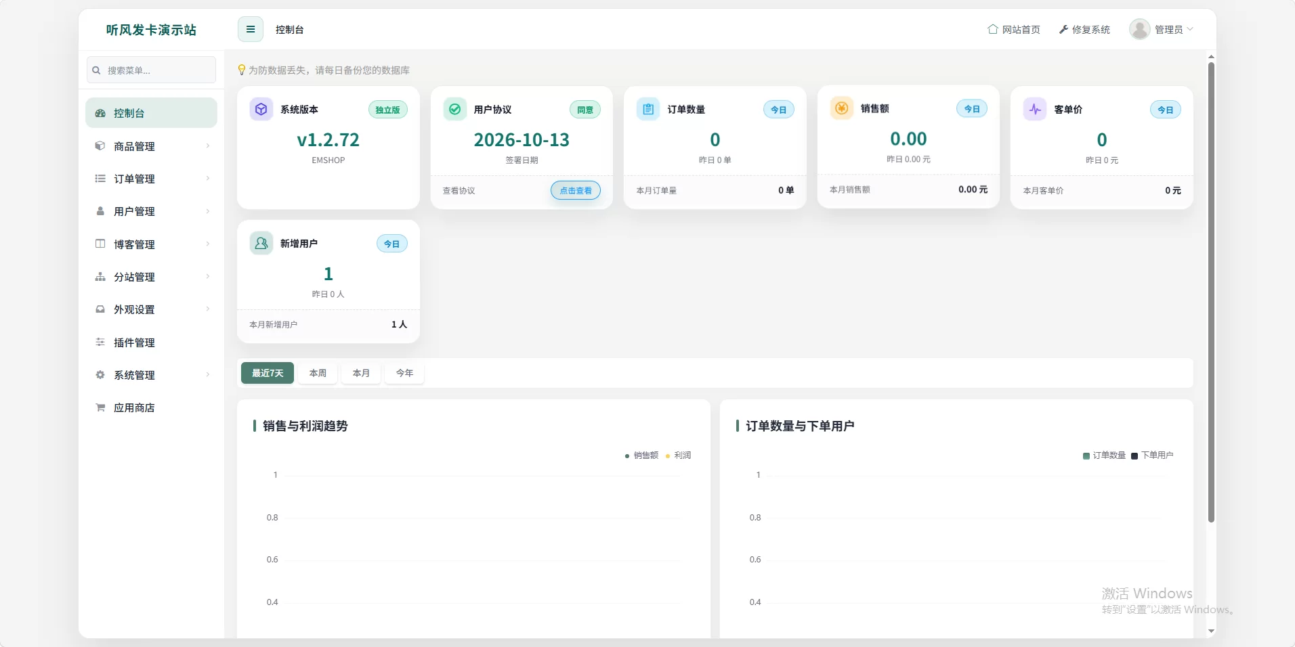Expand the 用户管理 submenu arrow
The height and width of the screenshot is (647, 1295).
(208, 211)
